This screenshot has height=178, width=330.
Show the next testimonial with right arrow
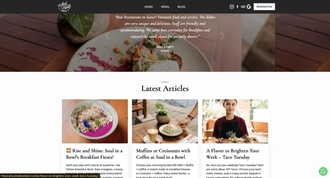click(x=223, y=36)
